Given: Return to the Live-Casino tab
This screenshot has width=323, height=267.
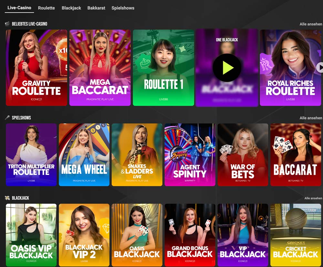Looking at the screenshot, I should click(19, 8).
